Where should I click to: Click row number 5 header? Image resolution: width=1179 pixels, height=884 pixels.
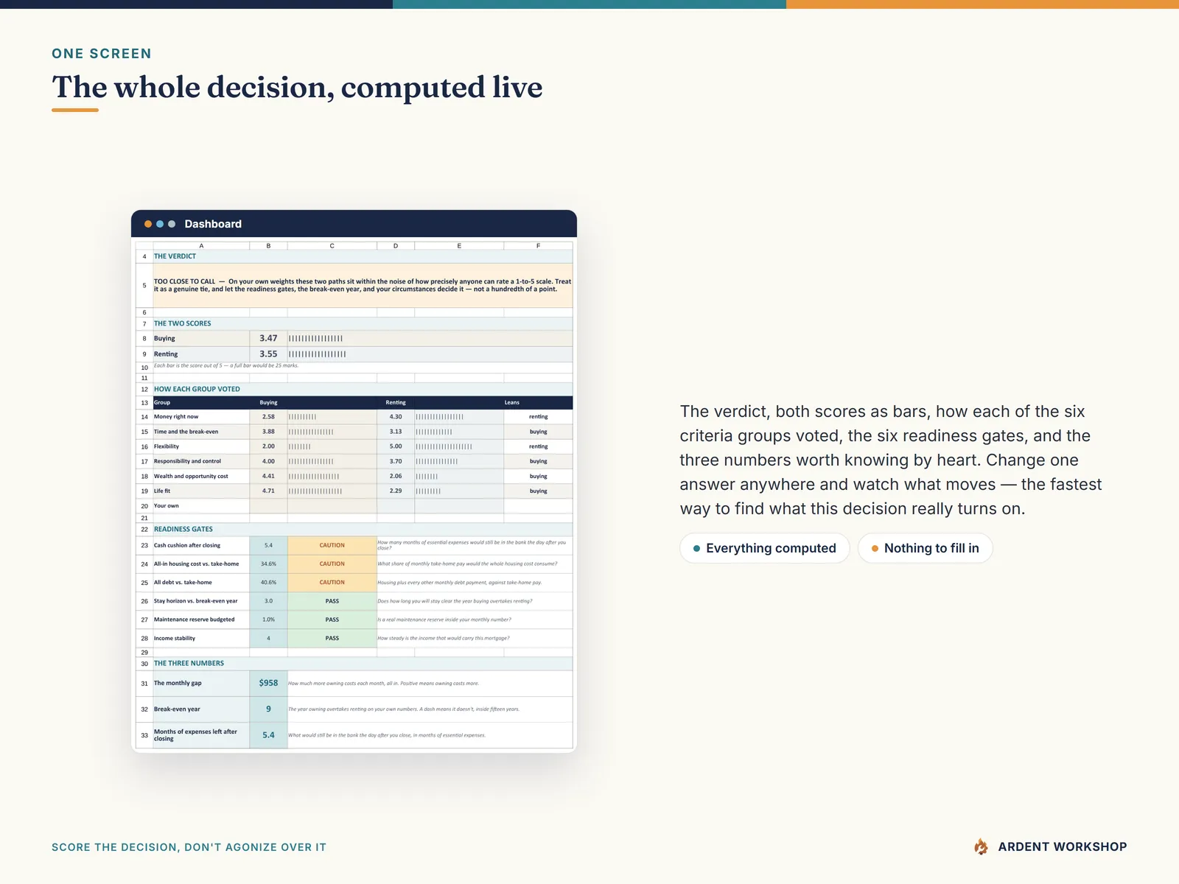coord(144,285)
